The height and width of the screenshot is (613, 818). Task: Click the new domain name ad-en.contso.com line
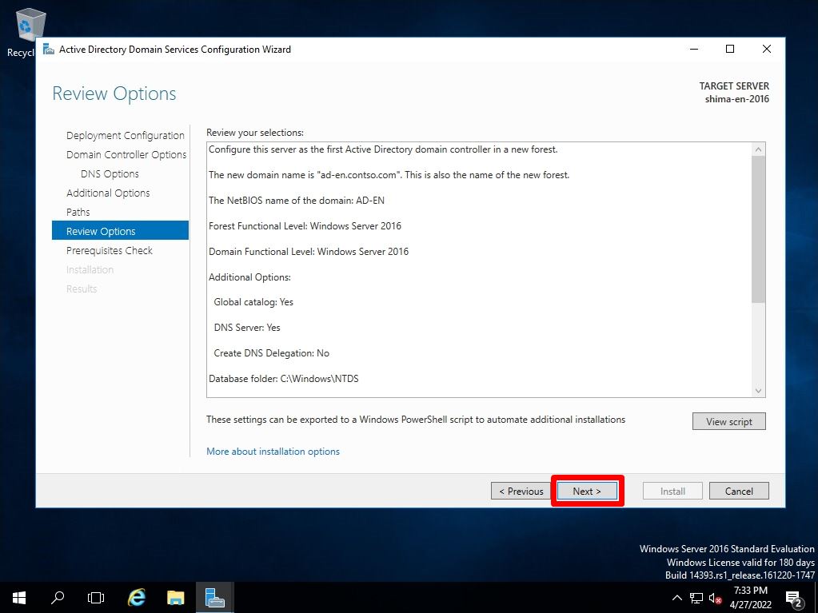(x=389, y=174)
